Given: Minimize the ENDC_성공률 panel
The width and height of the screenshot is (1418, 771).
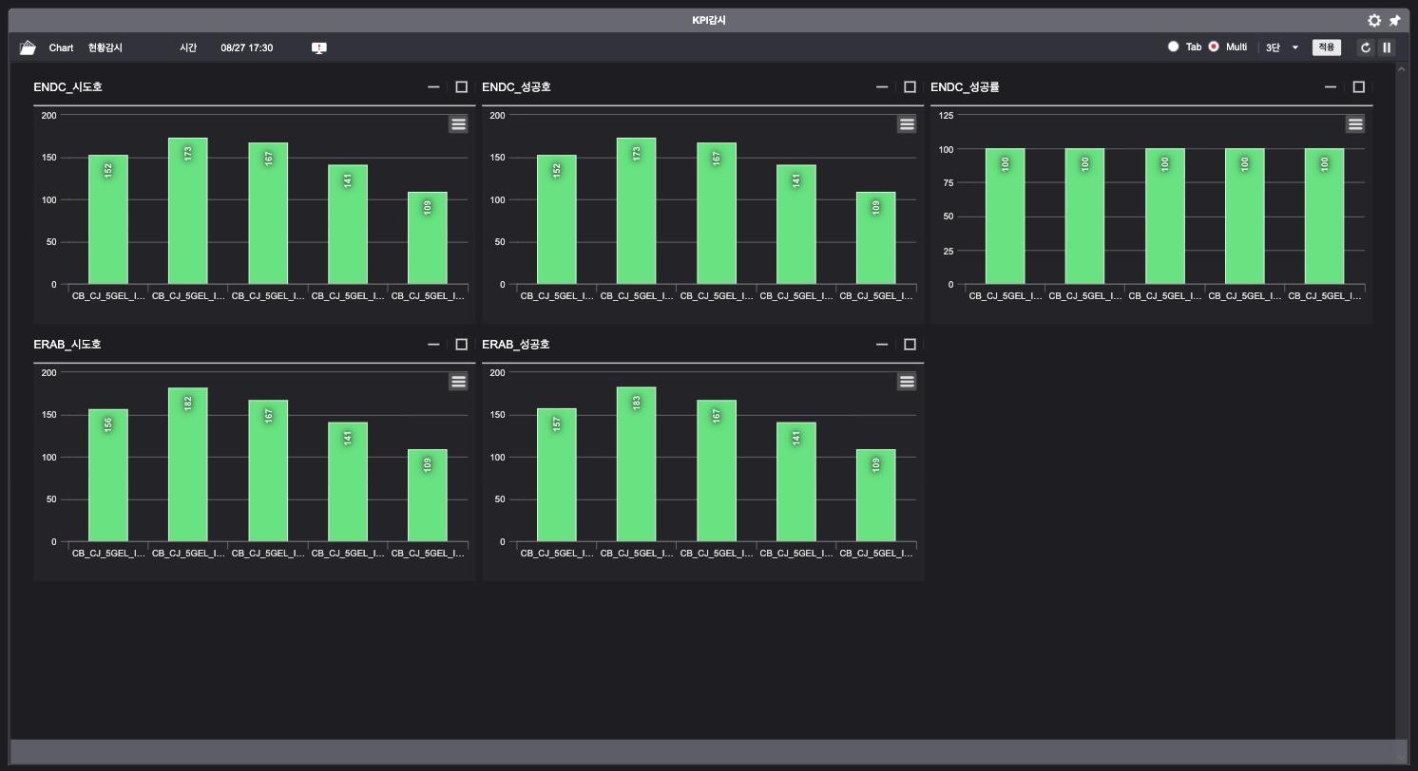Looking at the screenshot, I should point(1331,87).
